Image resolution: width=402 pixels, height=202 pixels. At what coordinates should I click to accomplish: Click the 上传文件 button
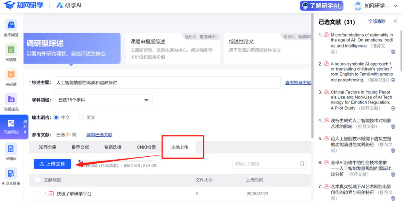tap(52, 164)
